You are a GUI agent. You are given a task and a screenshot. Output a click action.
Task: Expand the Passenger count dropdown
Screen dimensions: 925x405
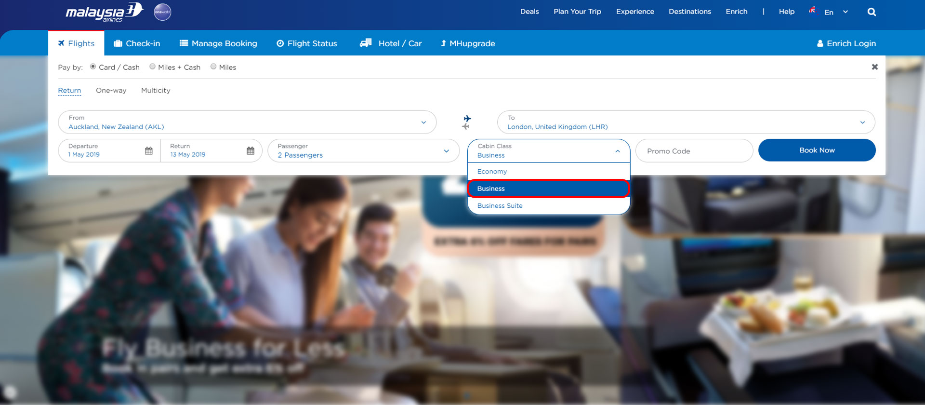point(363,151)
